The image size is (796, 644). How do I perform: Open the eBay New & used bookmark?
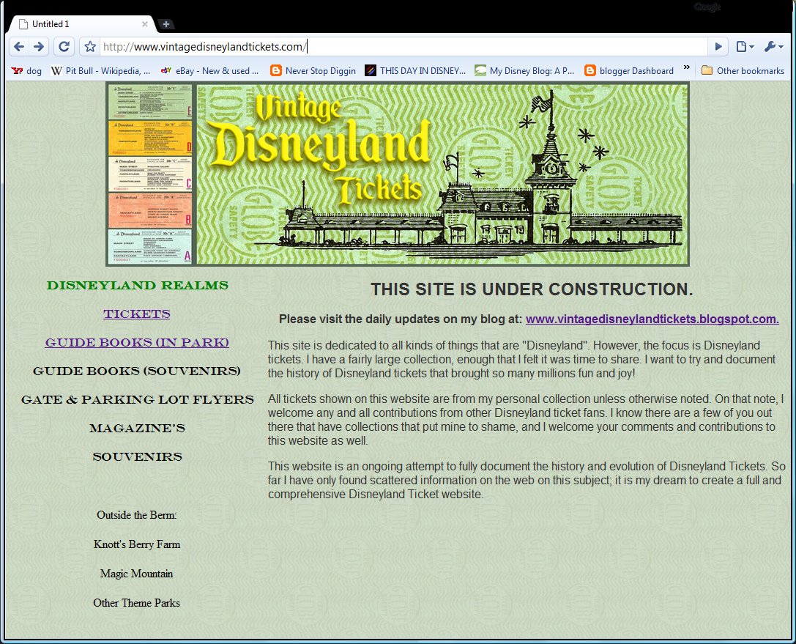(209, 71)
